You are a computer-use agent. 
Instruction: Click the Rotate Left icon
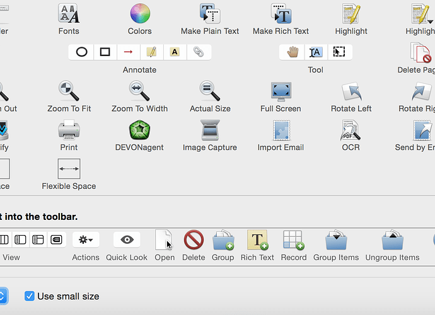351,92
